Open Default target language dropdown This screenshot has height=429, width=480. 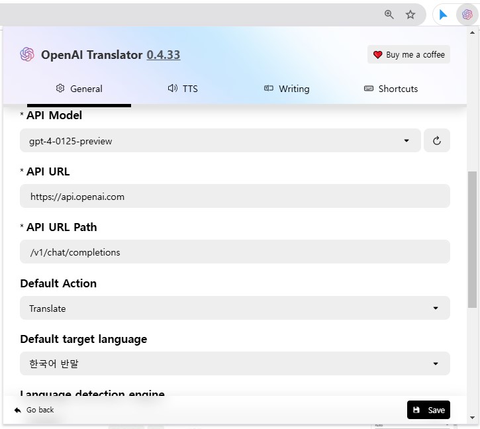click(x=235, y=363)
